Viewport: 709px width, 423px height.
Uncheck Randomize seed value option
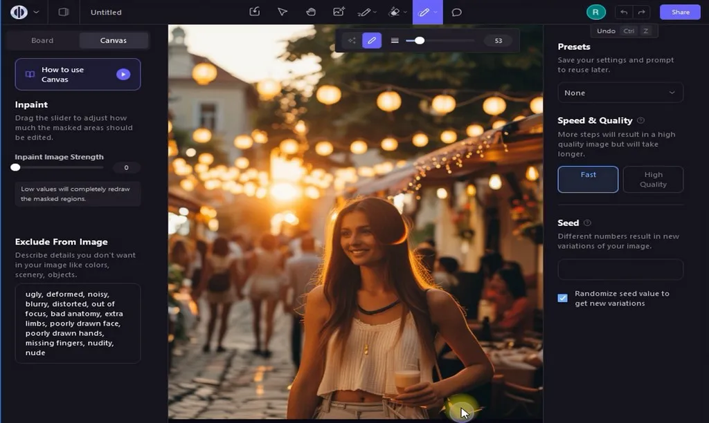coord(563,298)
